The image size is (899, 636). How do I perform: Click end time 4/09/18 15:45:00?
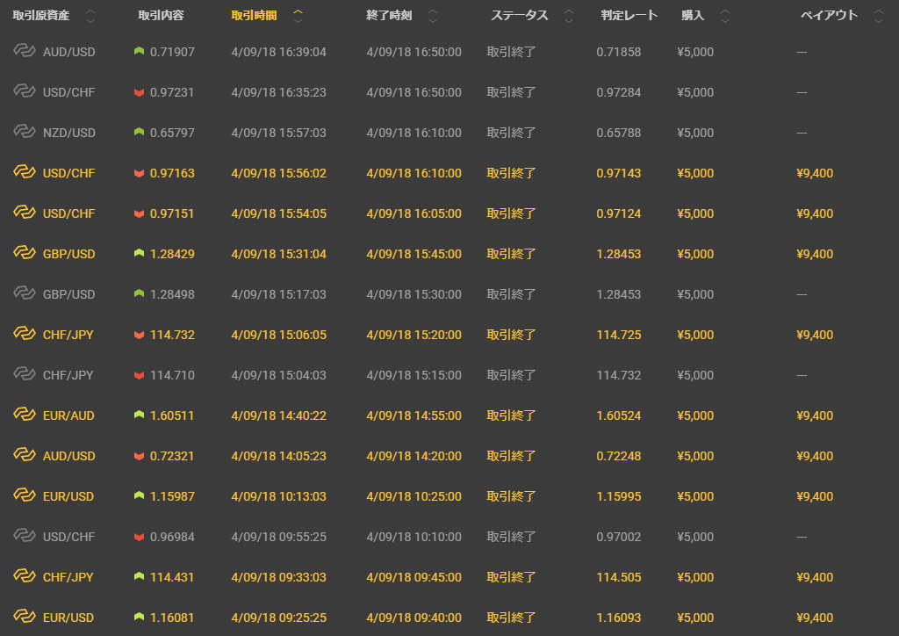pos(414,254)
